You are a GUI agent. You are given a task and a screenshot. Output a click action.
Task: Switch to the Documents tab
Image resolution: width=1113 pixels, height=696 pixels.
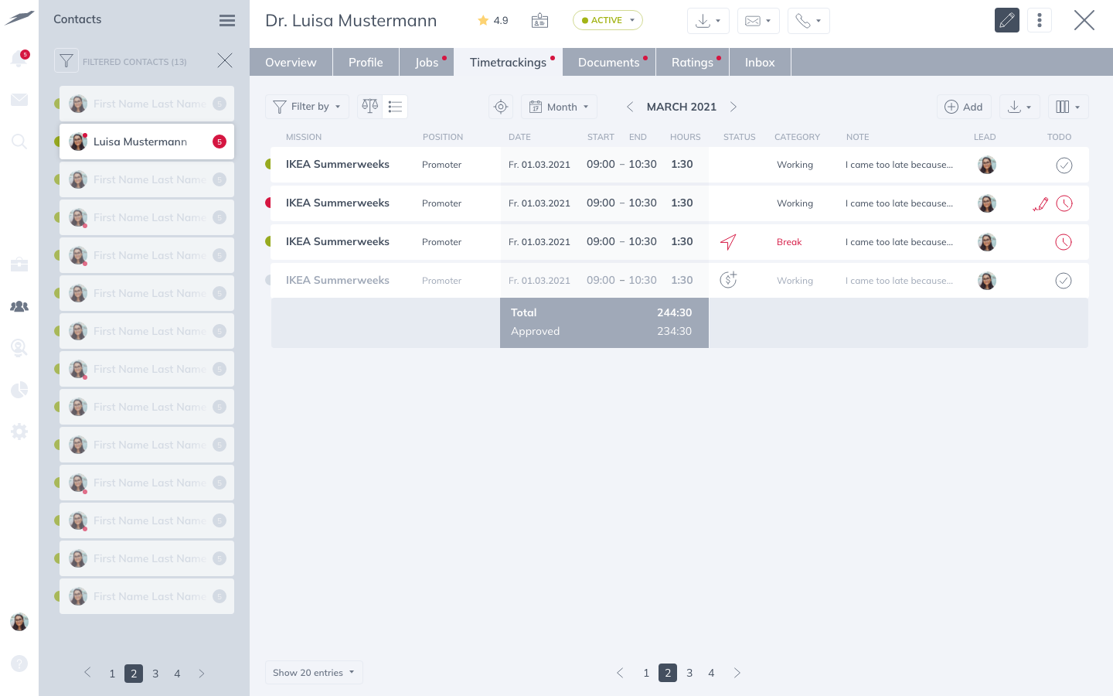pyautogui.click(x=608, y=63)
